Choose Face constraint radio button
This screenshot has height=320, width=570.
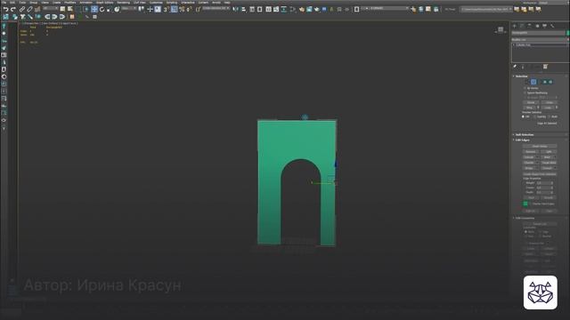[x=525, y=236]
